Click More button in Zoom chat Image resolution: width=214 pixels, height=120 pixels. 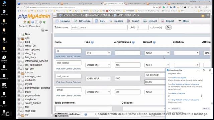pos(206,109)
